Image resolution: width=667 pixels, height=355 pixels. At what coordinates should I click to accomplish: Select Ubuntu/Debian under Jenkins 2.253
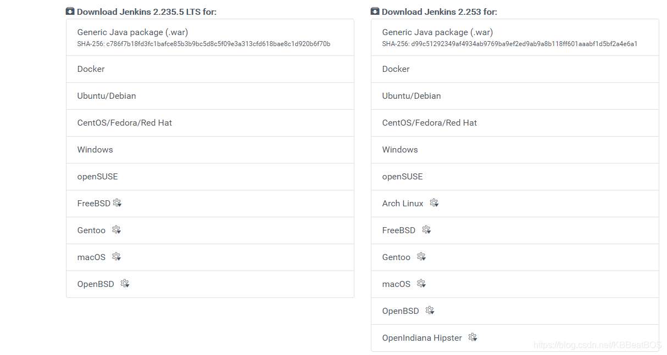click(x=515, y=96)
